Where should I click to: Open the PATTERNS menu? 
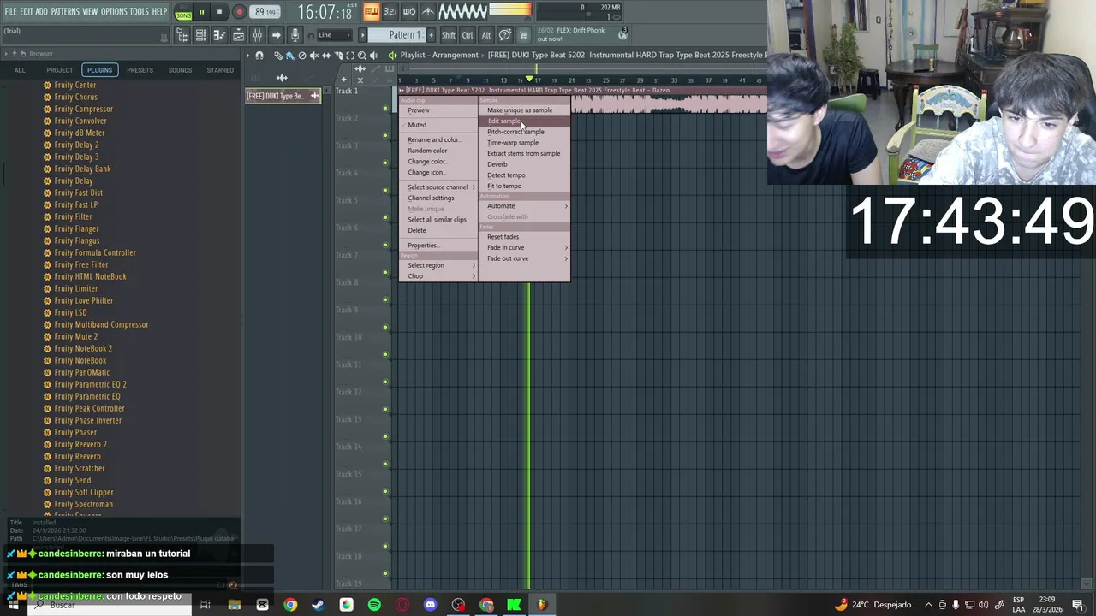(x=65, y=12)
